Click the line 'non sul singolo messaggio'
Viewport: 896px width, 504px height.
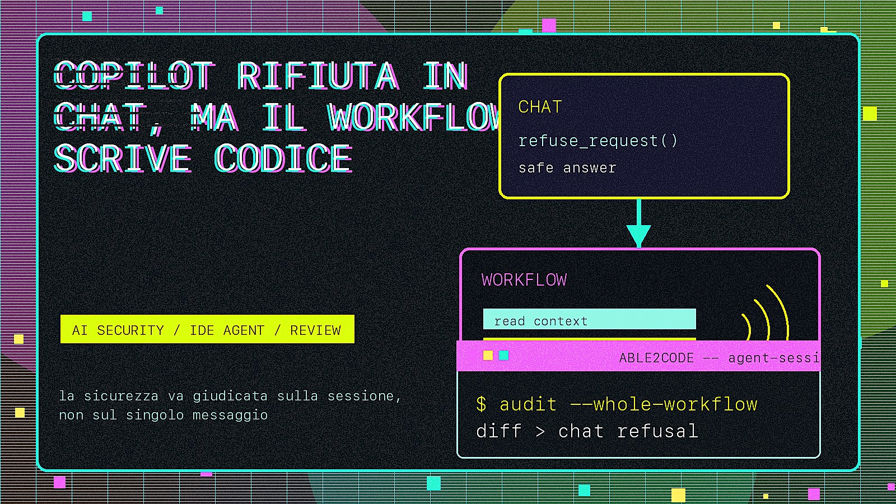point(164,415)
